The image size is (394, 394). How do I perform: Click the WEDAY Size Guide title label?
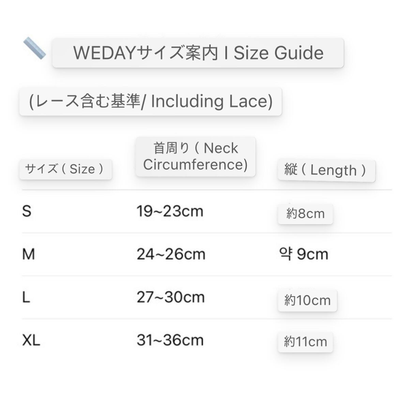click(x=198, y=53)
